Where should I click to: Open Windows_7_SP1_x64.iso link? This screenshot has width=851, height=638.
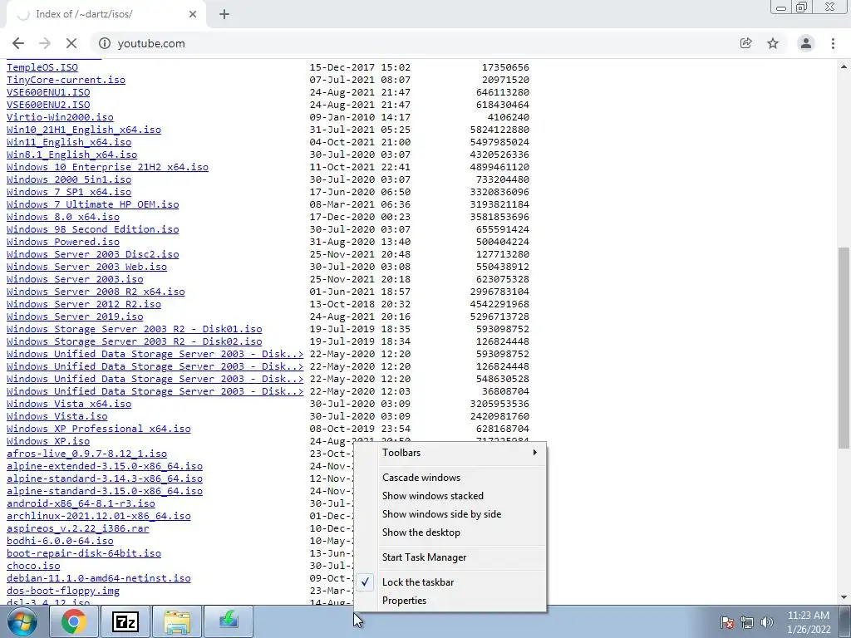click(x=69, y=192)
